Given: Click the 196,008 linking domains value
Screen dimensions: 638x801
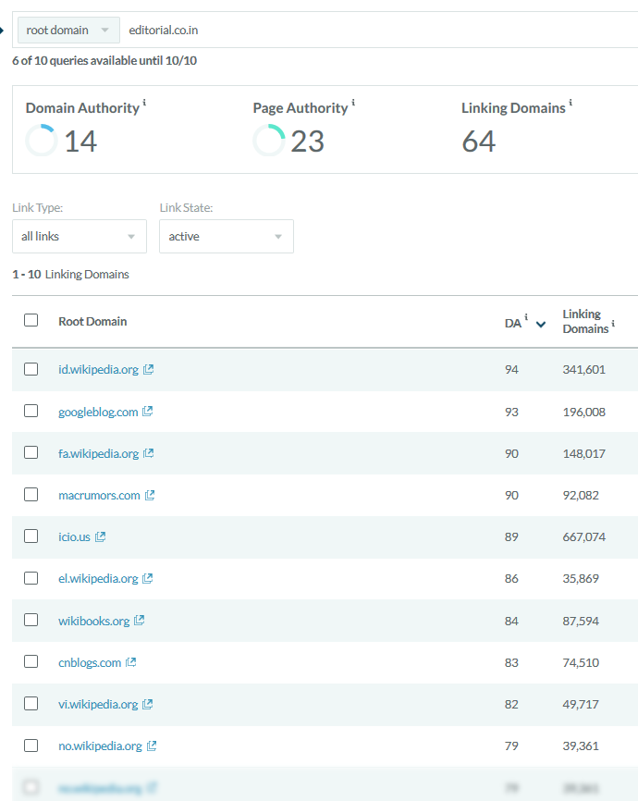Looking at the screenshot, I should [x=583, y=412].
